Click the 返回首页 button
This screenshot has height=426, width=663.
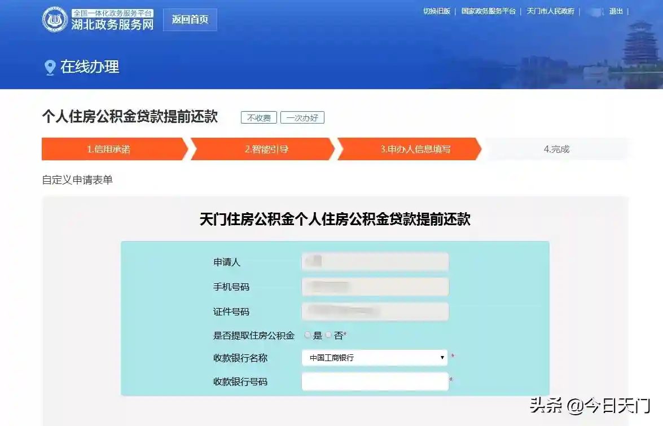(x=190, y=19)
